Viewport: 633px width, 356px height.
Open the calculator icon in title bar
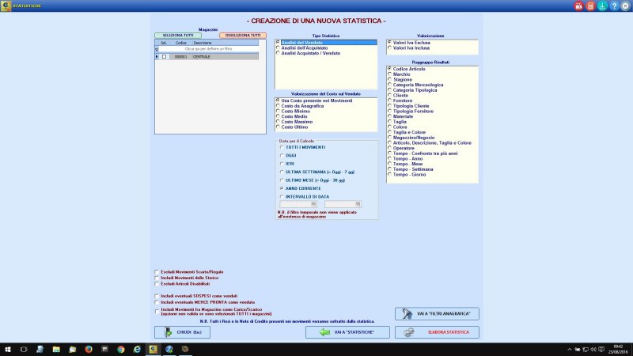(x=590, y=6)
